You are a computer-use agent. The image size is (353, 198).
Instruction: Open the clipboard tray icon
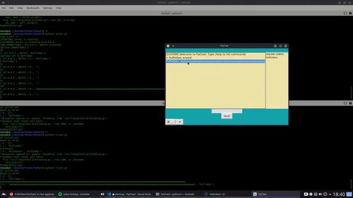(x=315, y=194)
